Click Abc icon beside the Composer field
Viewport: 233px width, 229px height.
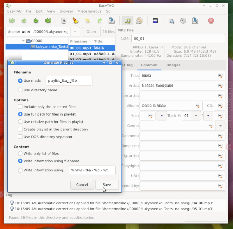point(221,146)
